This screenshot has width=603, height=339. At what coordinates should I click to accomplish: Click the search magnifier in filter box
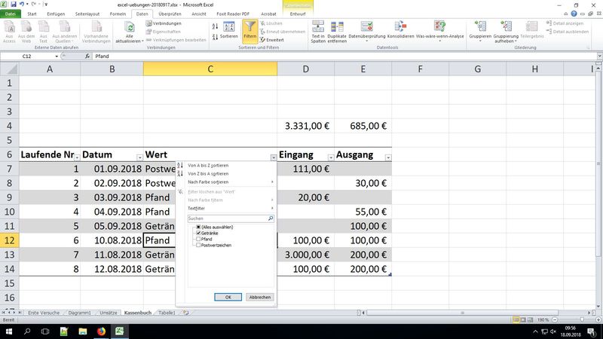point(270,218)
